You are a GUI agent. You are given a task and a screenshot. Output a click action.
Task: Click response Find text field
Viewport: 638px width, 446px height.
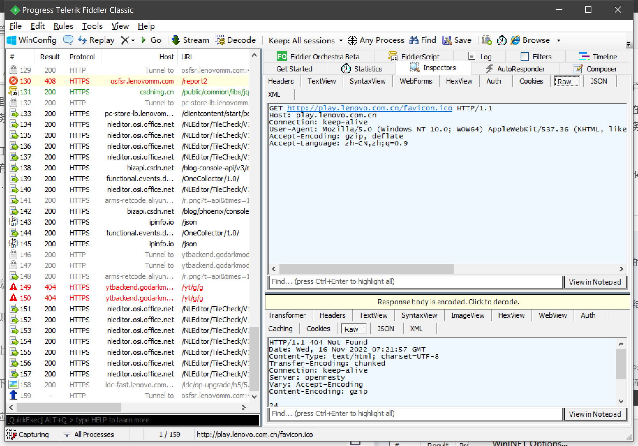click(416, 414)
